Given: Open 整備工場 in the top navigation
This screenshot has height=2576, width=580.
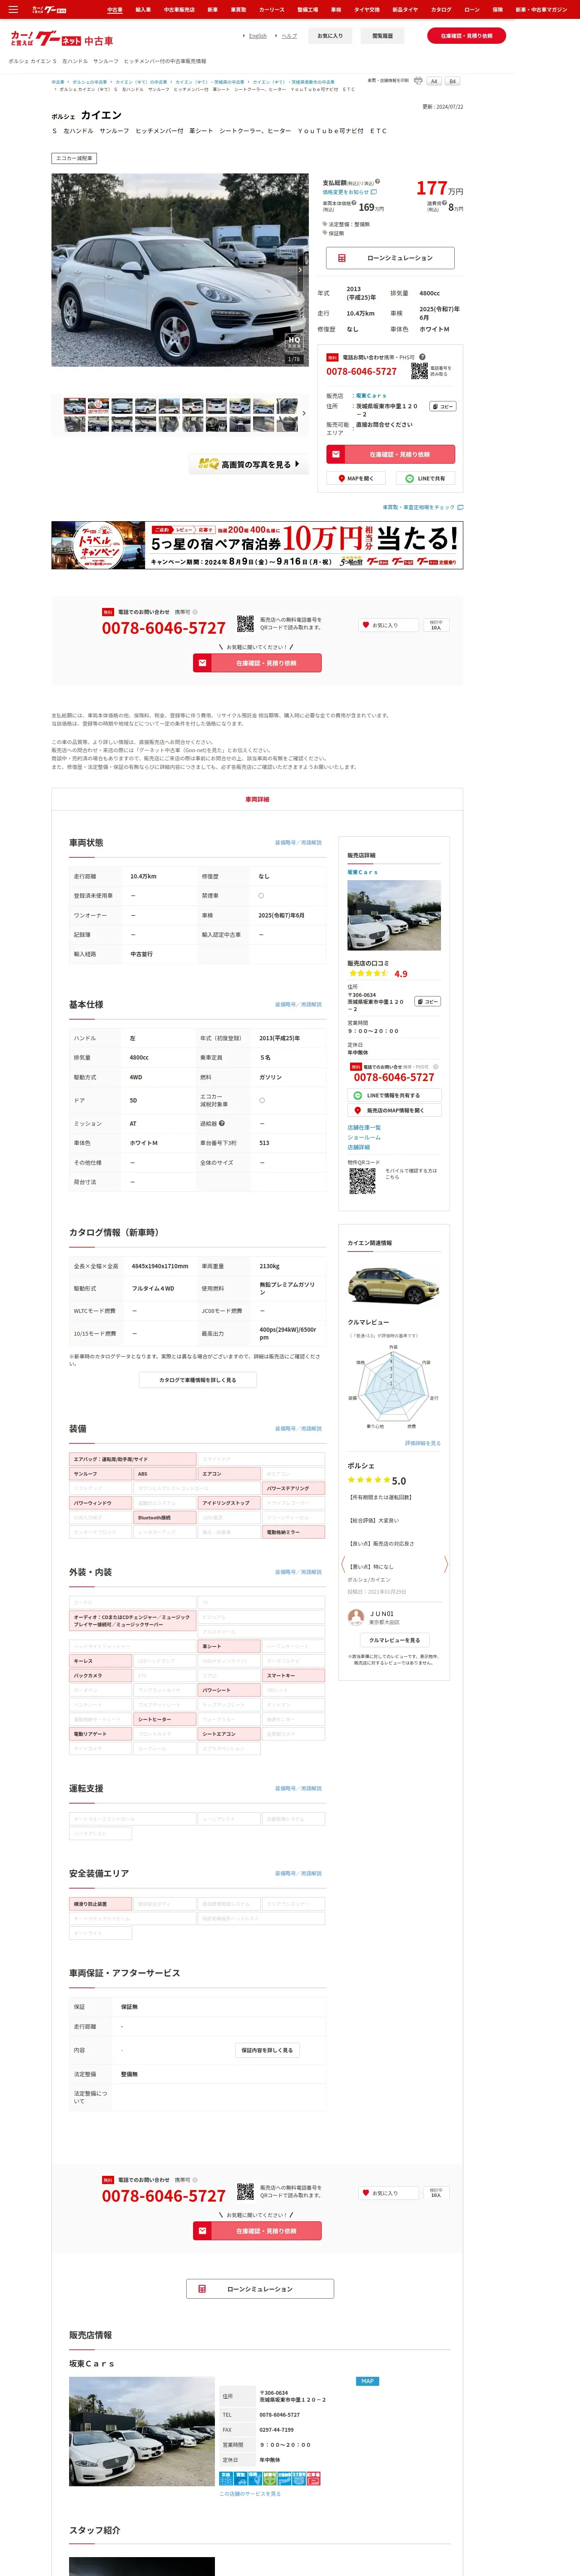Looking at the screenshot, I should [307, 9].
